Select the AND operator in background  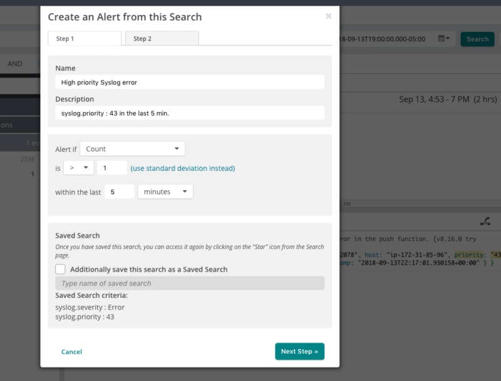point(15,64)
